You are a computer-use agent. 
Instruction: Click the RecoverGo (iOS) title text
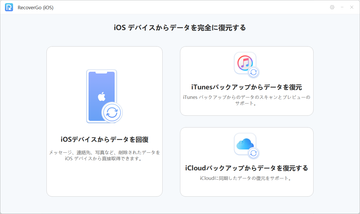point(35,7)
